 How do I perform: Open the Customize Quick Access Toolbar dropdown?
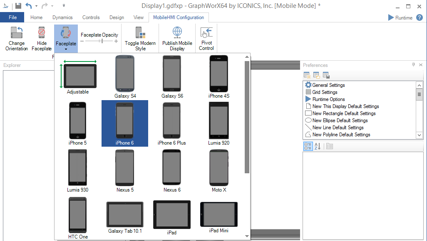[x=64, y=6]
